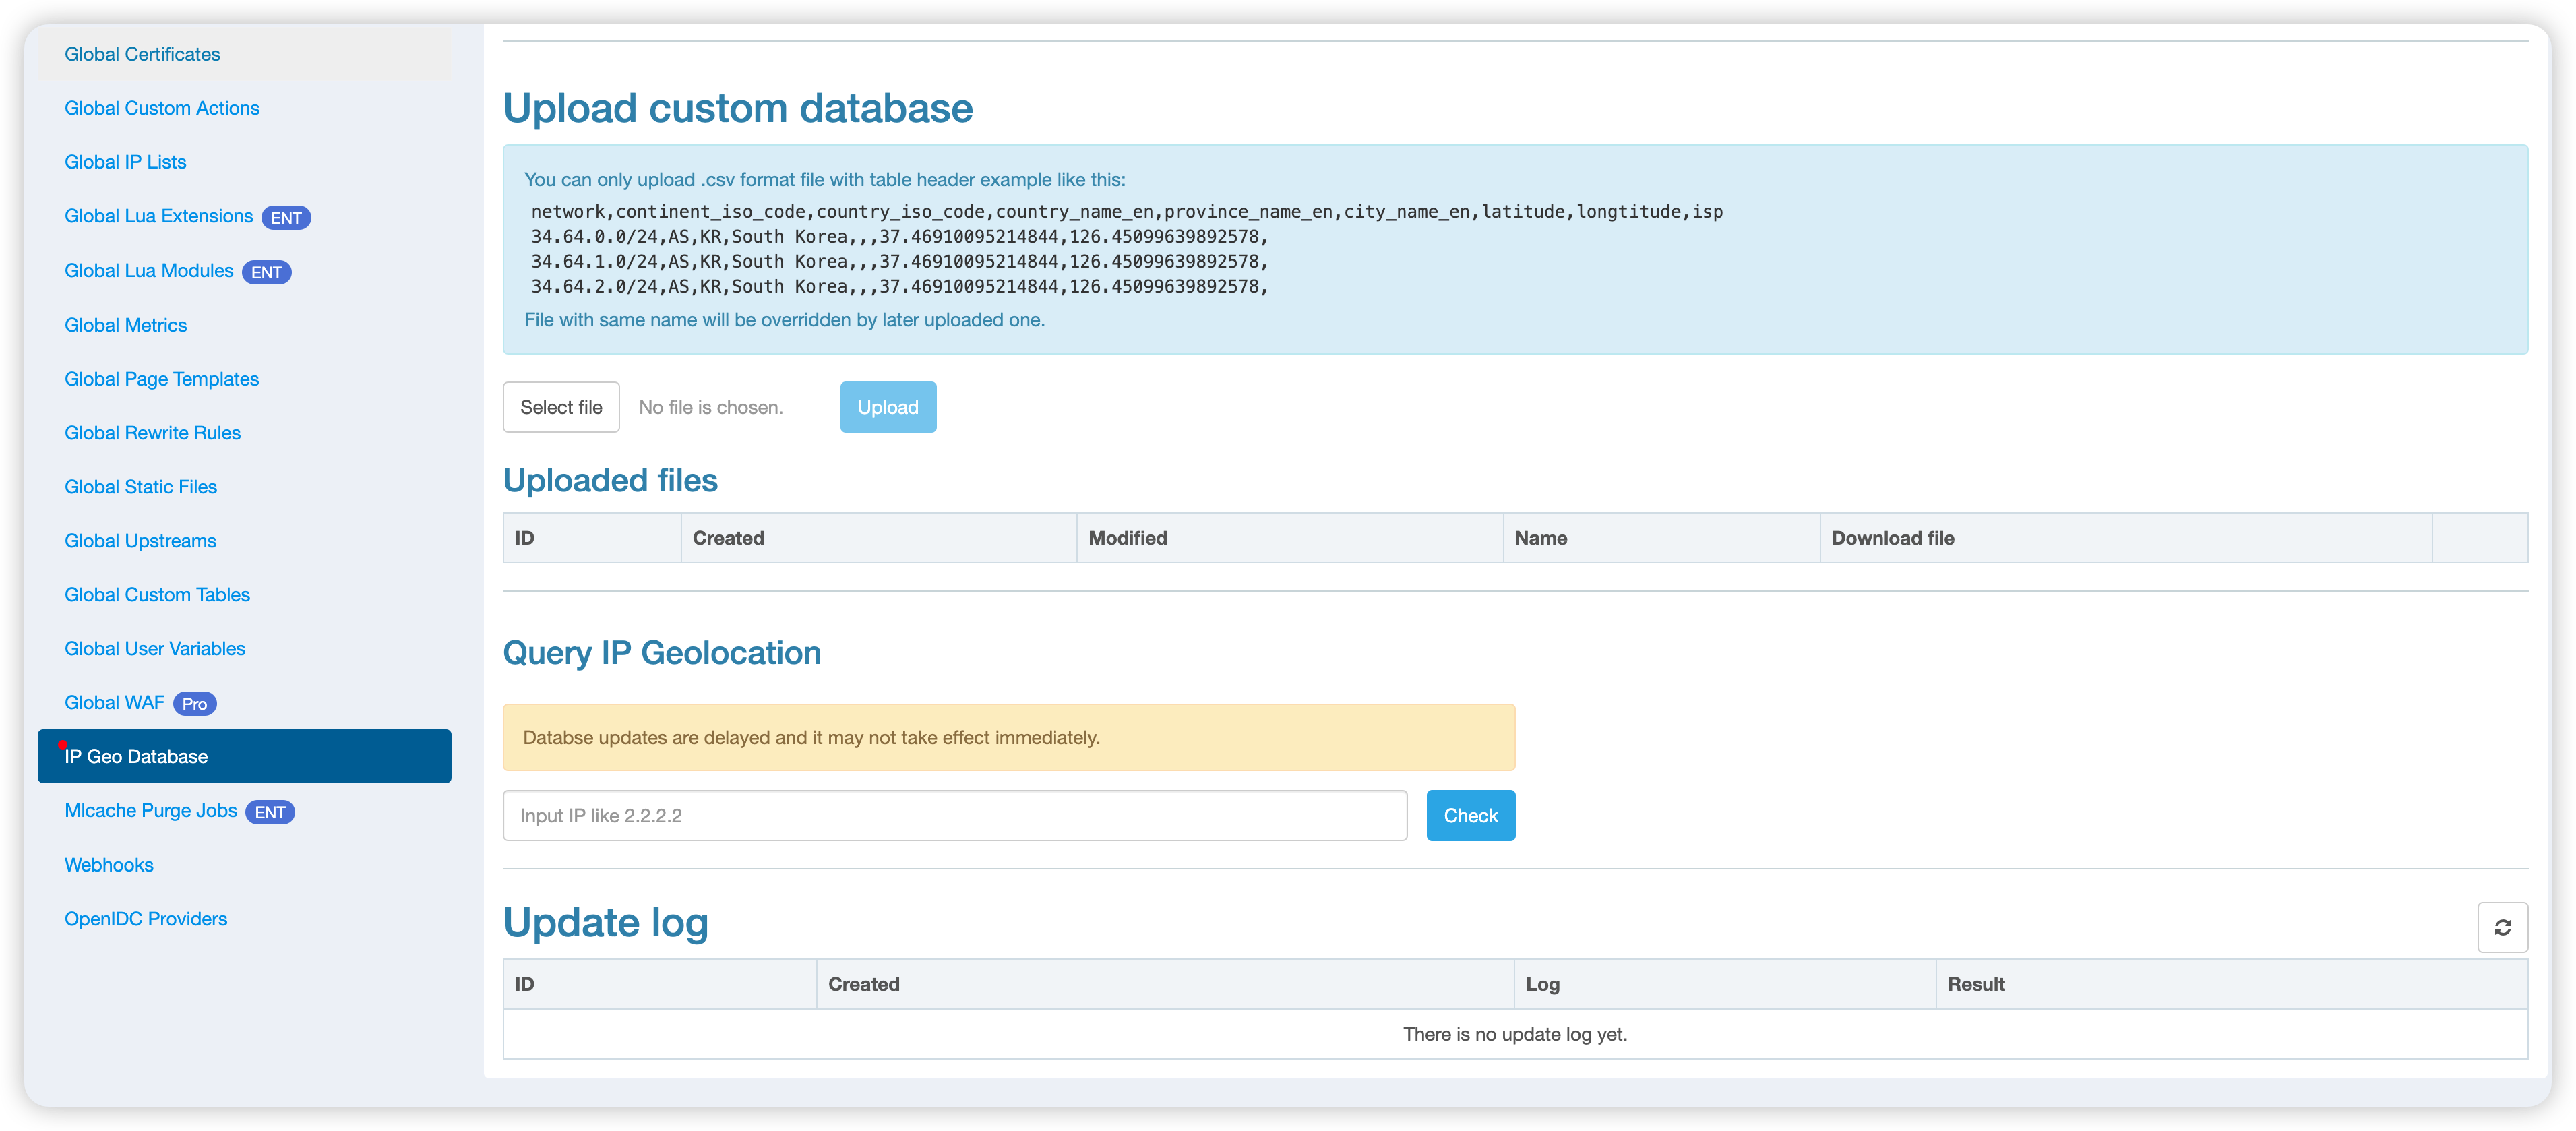
Task: Open the Global Static Files page
Action: point(140,487)
